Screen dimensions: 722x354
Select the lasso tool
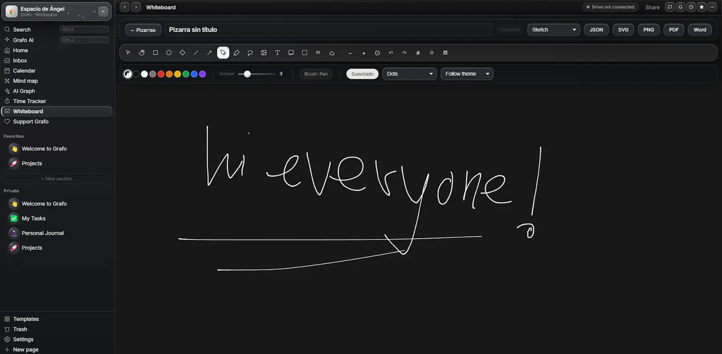[250, 53]
